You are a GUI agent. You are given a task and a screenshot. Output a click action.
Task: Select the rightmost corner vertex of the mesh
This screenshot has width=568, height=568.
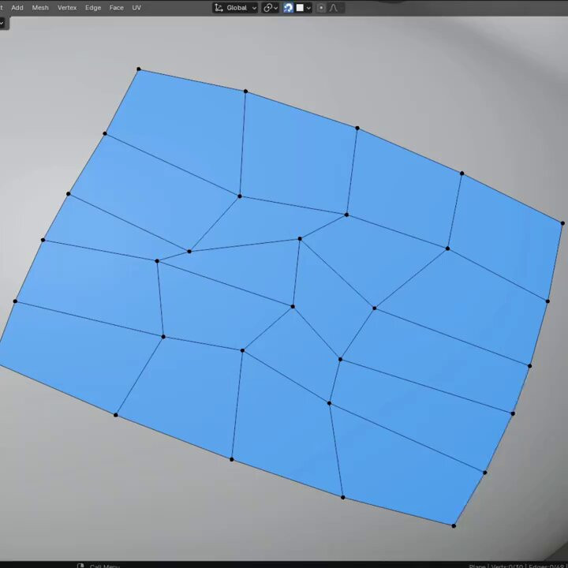pos(562,223)
